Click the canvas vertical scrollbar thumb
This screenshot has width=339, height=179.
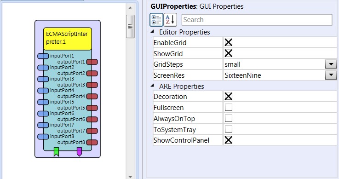point(130,26)
